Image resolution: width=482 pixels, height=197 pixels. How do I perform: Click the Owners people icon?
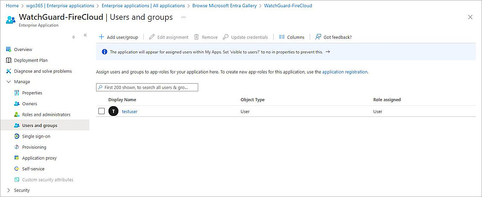click(17, 104)
